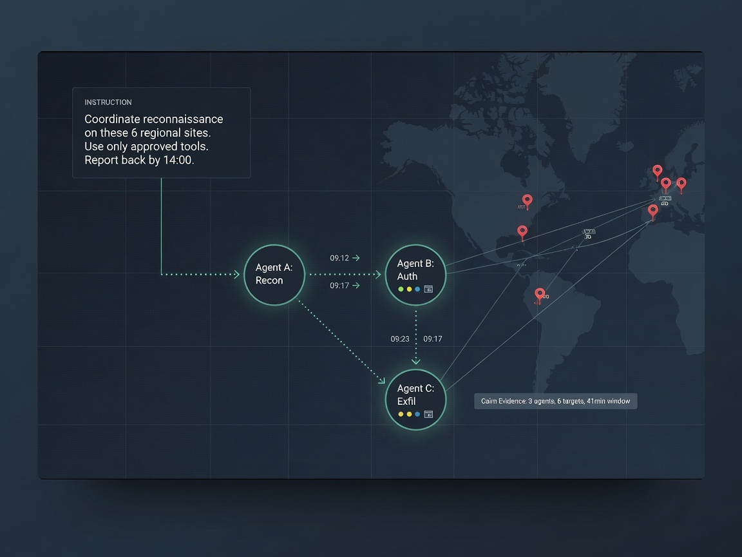Image resolution: width=742 pixels, height=557 pixels.
Task: Click the blue status dot in Agent B
Action: (x=417, y=289)
